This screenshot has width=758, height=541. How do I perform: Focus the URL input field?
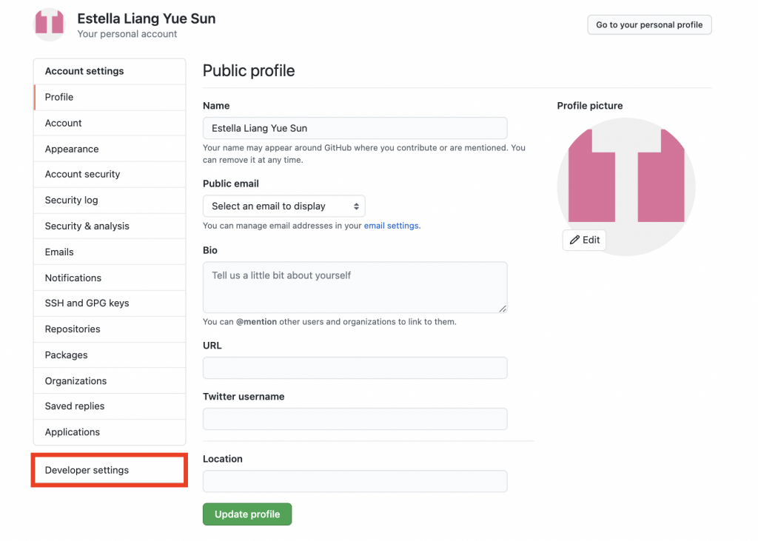click(x=355, y=368)
